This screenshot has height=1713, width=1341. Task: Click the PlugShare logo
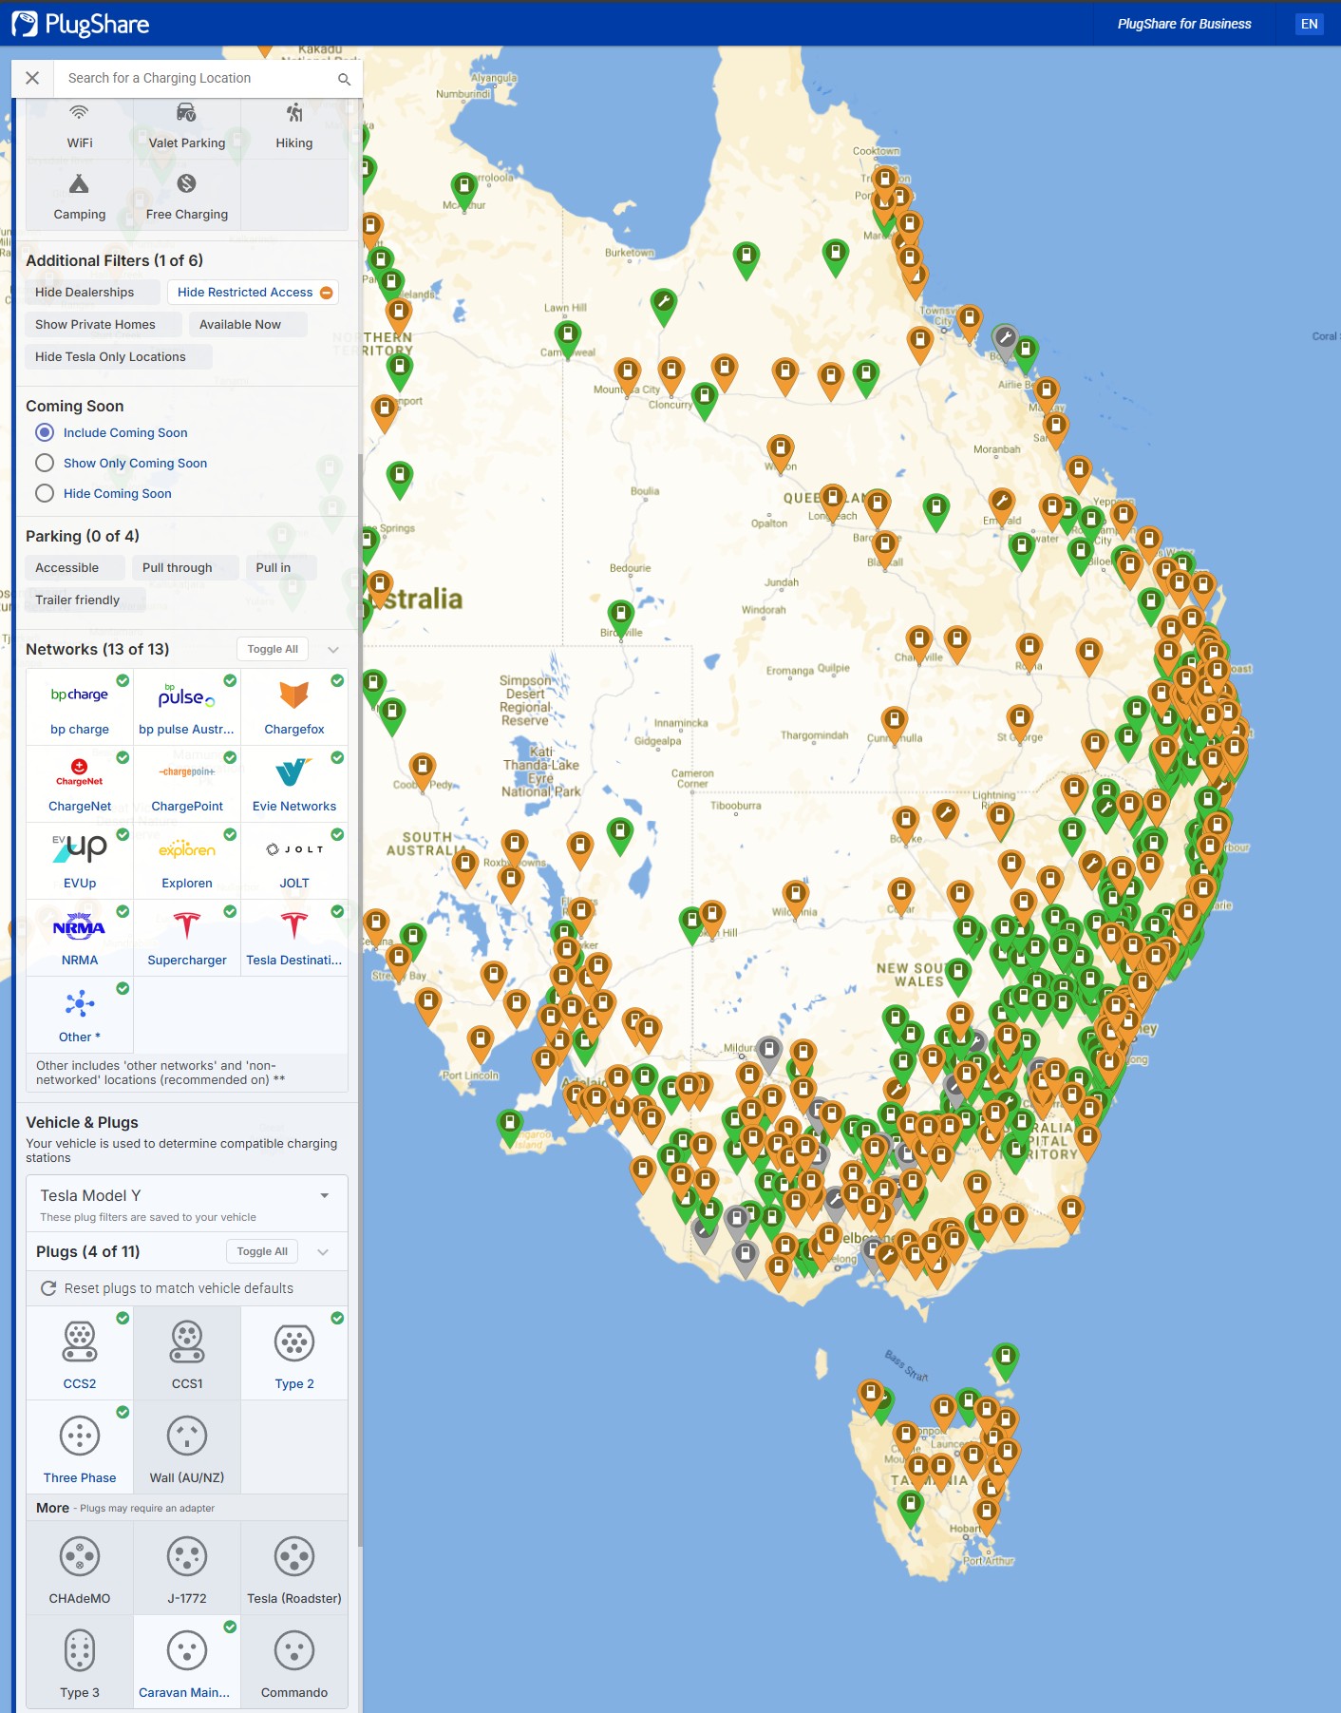[81, 24]
